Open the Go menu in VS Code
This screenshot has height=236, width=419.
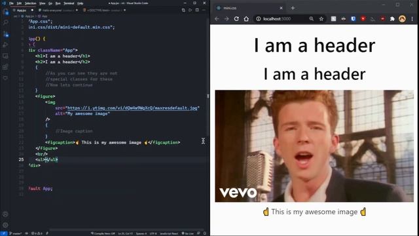click(50, 3)
